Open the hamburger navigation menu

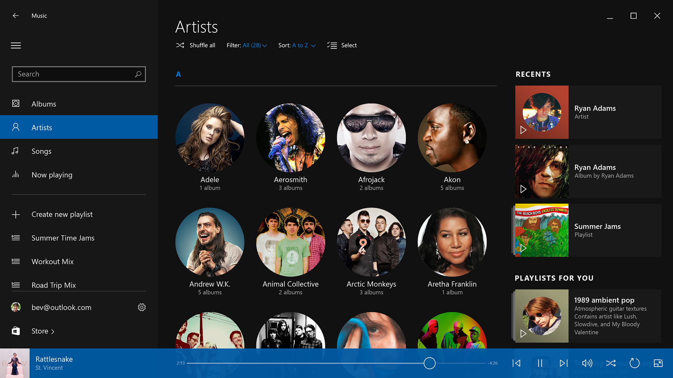click(x=16, y=46)
